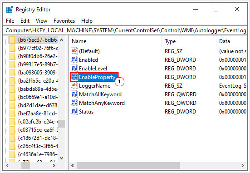250x173 pixels.
Task: Click folder icon of {b98f0db6-26e2 key
Action: pos(12,56)
